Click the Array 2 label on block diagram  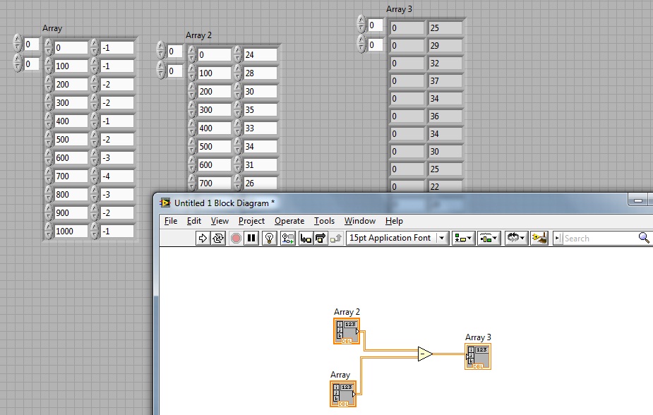347,312
